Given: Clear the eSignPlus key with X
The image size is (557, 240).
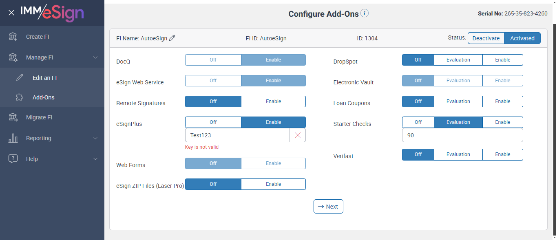Looking at the screenshot, I should click(x=297, y=135).
